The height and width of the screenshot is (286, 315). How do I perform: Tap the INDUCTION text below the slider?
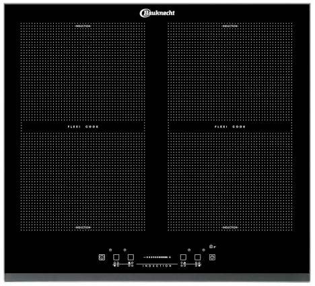[157, 266]
